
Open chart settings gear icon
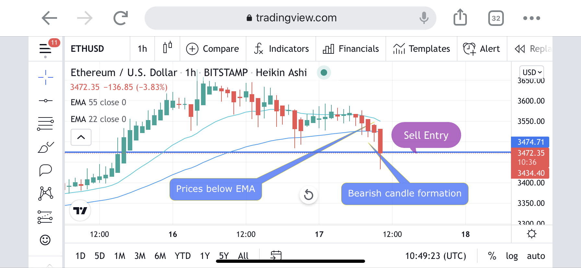coord(532,234)
